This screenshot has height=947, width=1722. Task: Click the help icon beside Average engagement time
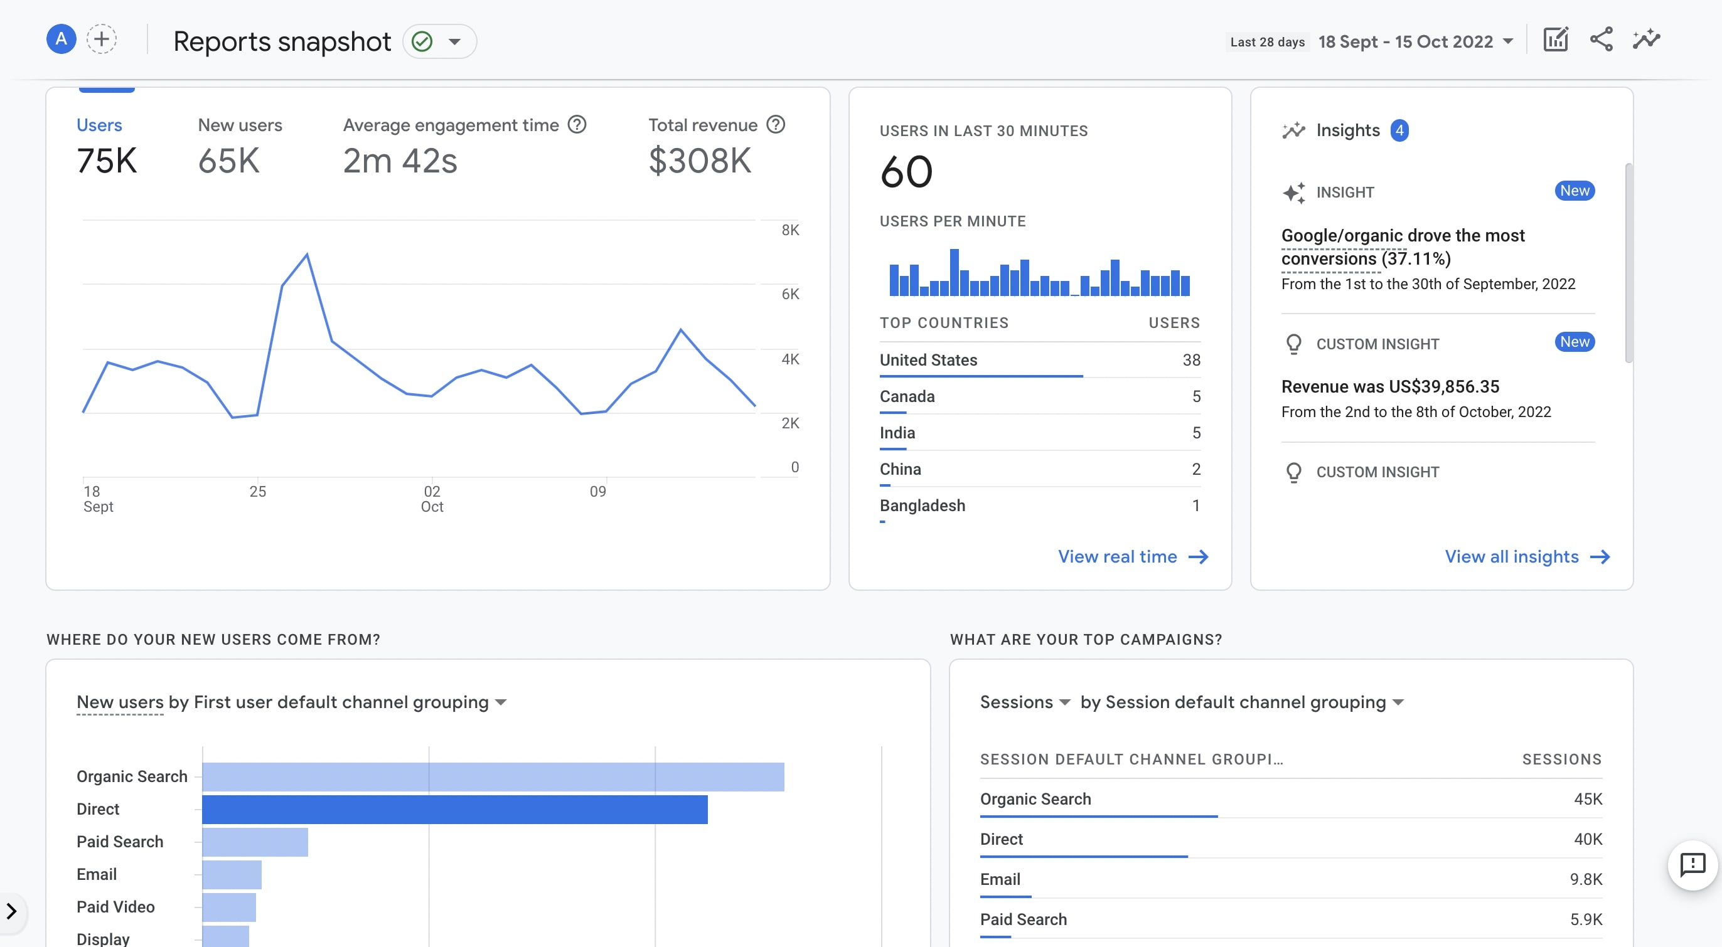pyautogui.click(x=577, y=125)
